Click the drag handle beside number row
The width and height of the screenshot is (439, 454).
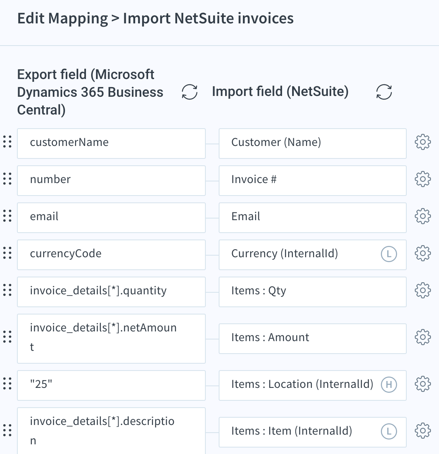point(7,179)
